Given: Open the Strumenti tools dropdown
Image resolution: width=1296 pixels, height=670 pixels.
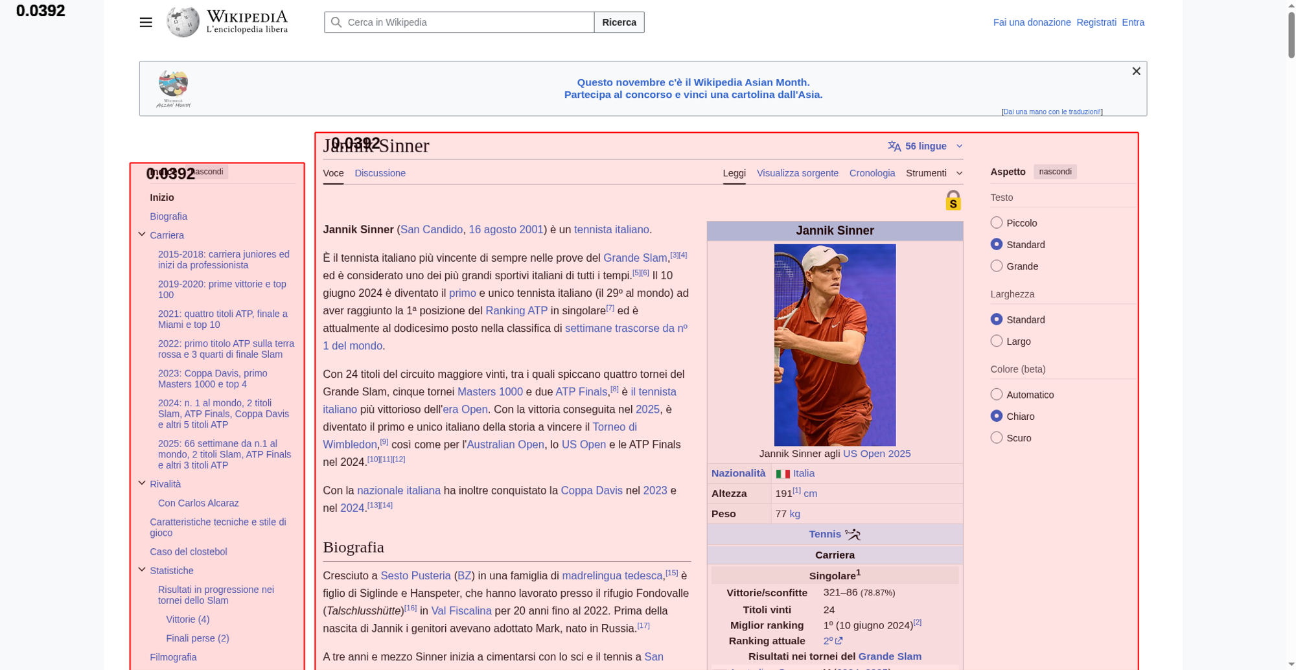Looking at the screenshot, I should click(x=934, y=173).
